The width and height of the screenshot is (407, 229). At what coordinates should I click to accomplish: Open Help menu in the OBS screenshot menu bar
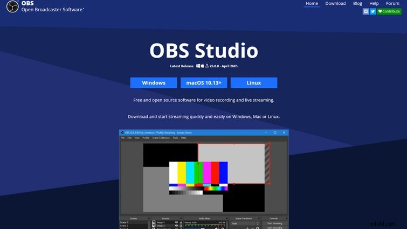(183, 138)
